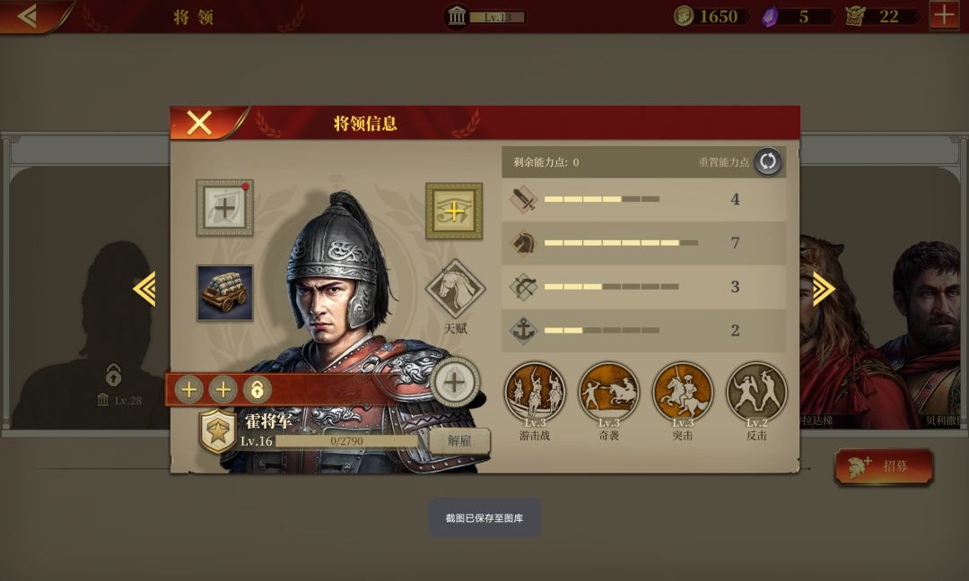Click the reset ability points icon

[x=767, y=161]
